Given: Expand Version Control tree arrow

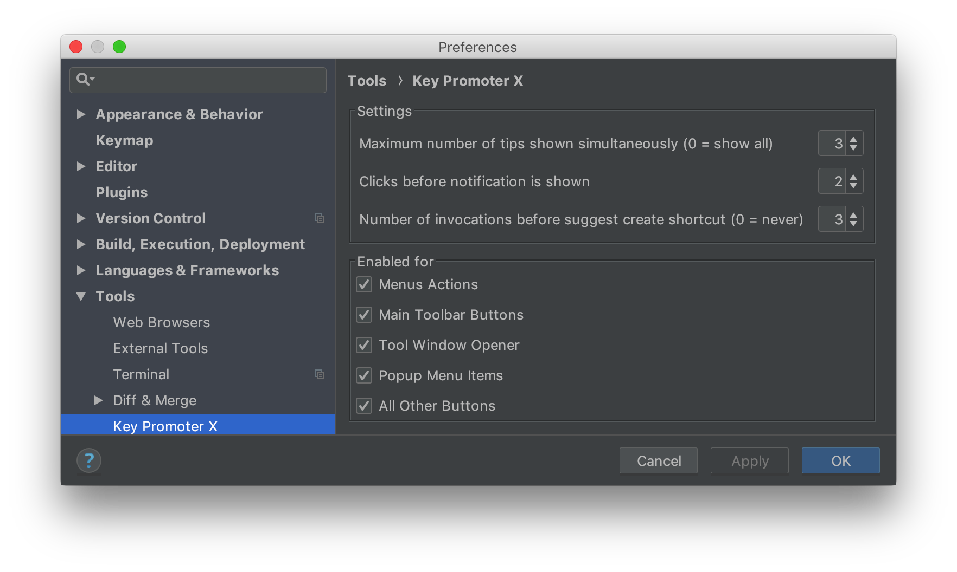Looking at the screenshot, I should (x=81, y=218).
